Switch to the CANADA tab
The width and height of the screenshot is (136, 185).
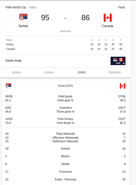click(49, 73)
